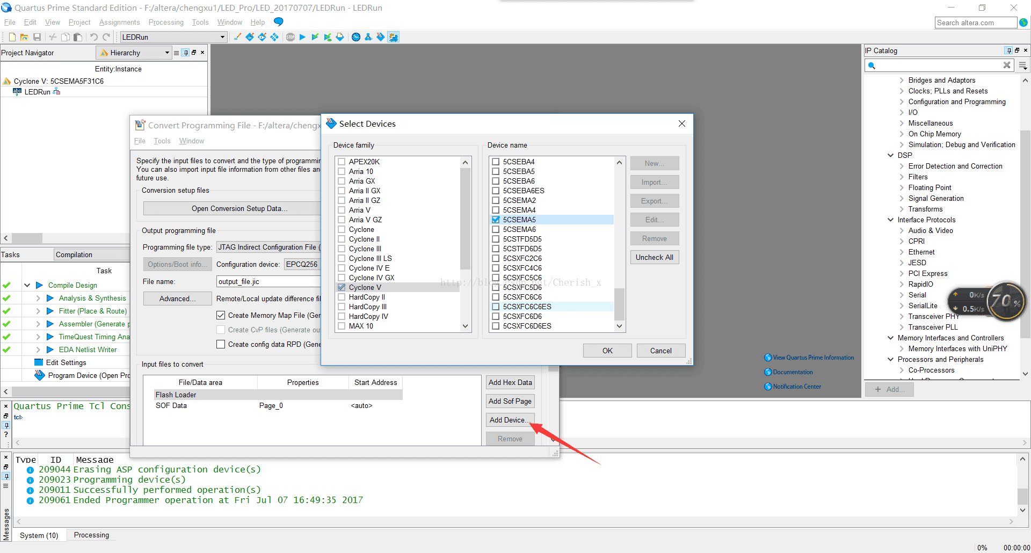Click the IP Catalog search field
1031x553 pixels.
[940, 65]
